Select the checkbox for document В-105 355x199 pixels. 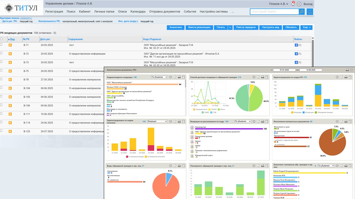(1, 96)
